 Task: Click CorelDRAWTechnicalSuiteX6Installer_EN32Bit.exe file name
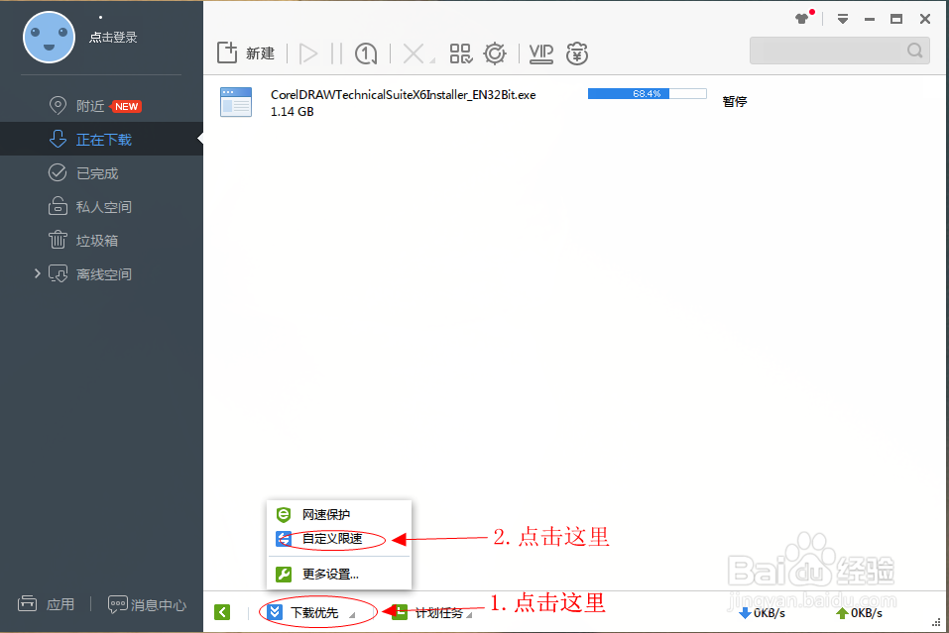(x=403, y=95)
